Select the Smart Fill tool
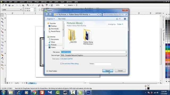The height and width of the screenshot is (95, 170). pos(2,32)
